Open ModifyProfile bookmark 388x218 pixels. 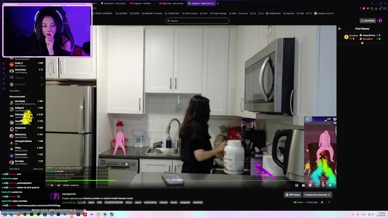point(273,13)
